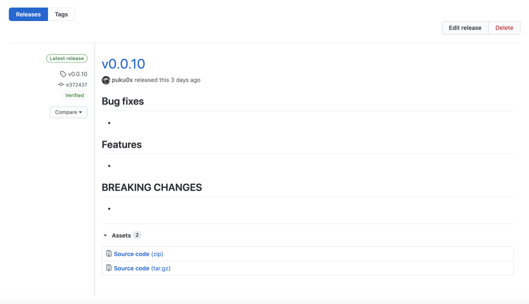Click the commit icon beside e372437

pos(61,85)
